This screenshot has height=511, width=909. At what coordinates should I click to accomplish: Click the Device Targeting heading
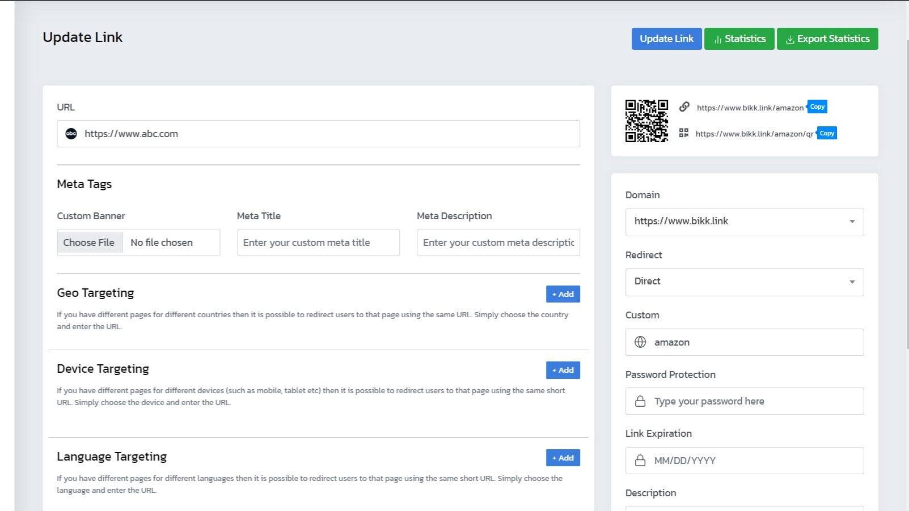point(103,369)
